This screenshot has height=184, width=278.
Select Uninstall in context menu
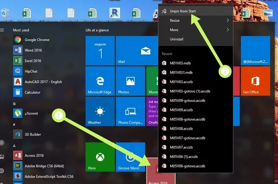coord(195,39)
